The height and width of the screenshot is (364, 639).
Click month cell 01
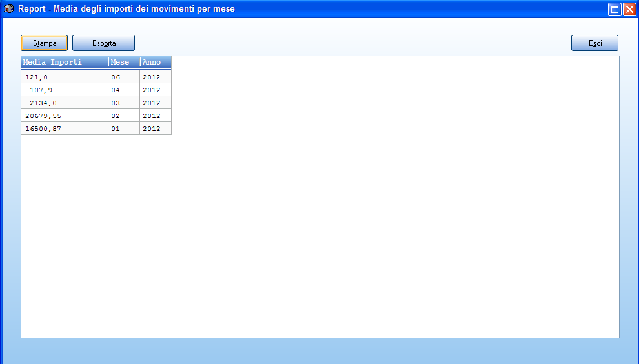(124, 128)
